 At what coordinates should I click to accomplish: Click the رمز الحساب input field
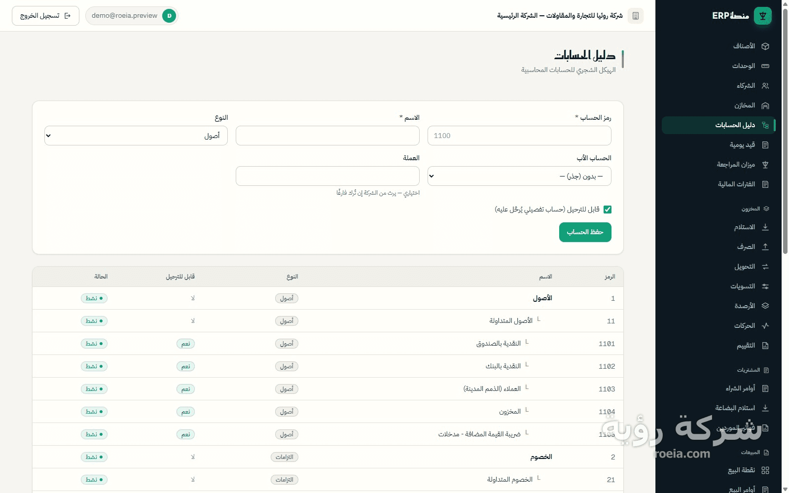pyautogui.click(x=519, y=136)
